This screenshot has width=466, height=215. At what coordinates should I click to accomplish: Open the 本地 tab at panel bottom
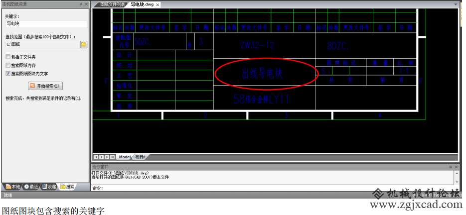(12, 187)
